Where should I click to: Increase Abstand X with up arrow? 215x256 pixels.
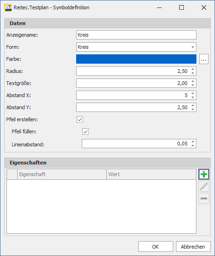coord(193,93)
